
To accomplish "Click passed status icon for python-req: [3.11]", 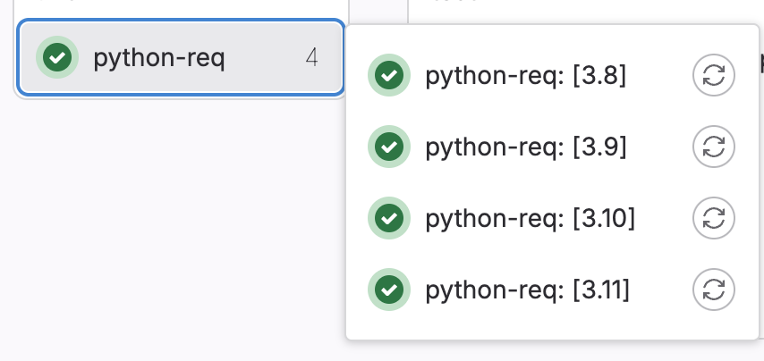I will pyautogui.click(x=389, y=290).
